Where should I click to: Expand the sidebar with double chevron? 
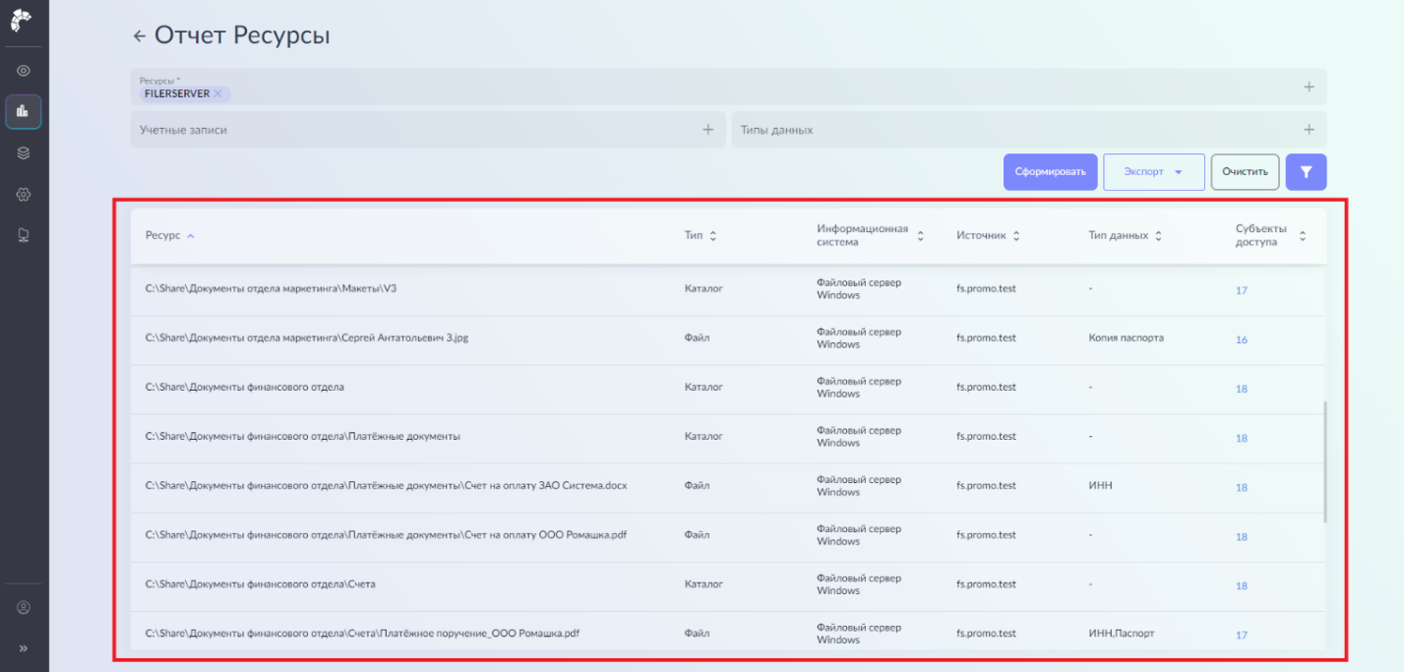click(24, 648)
